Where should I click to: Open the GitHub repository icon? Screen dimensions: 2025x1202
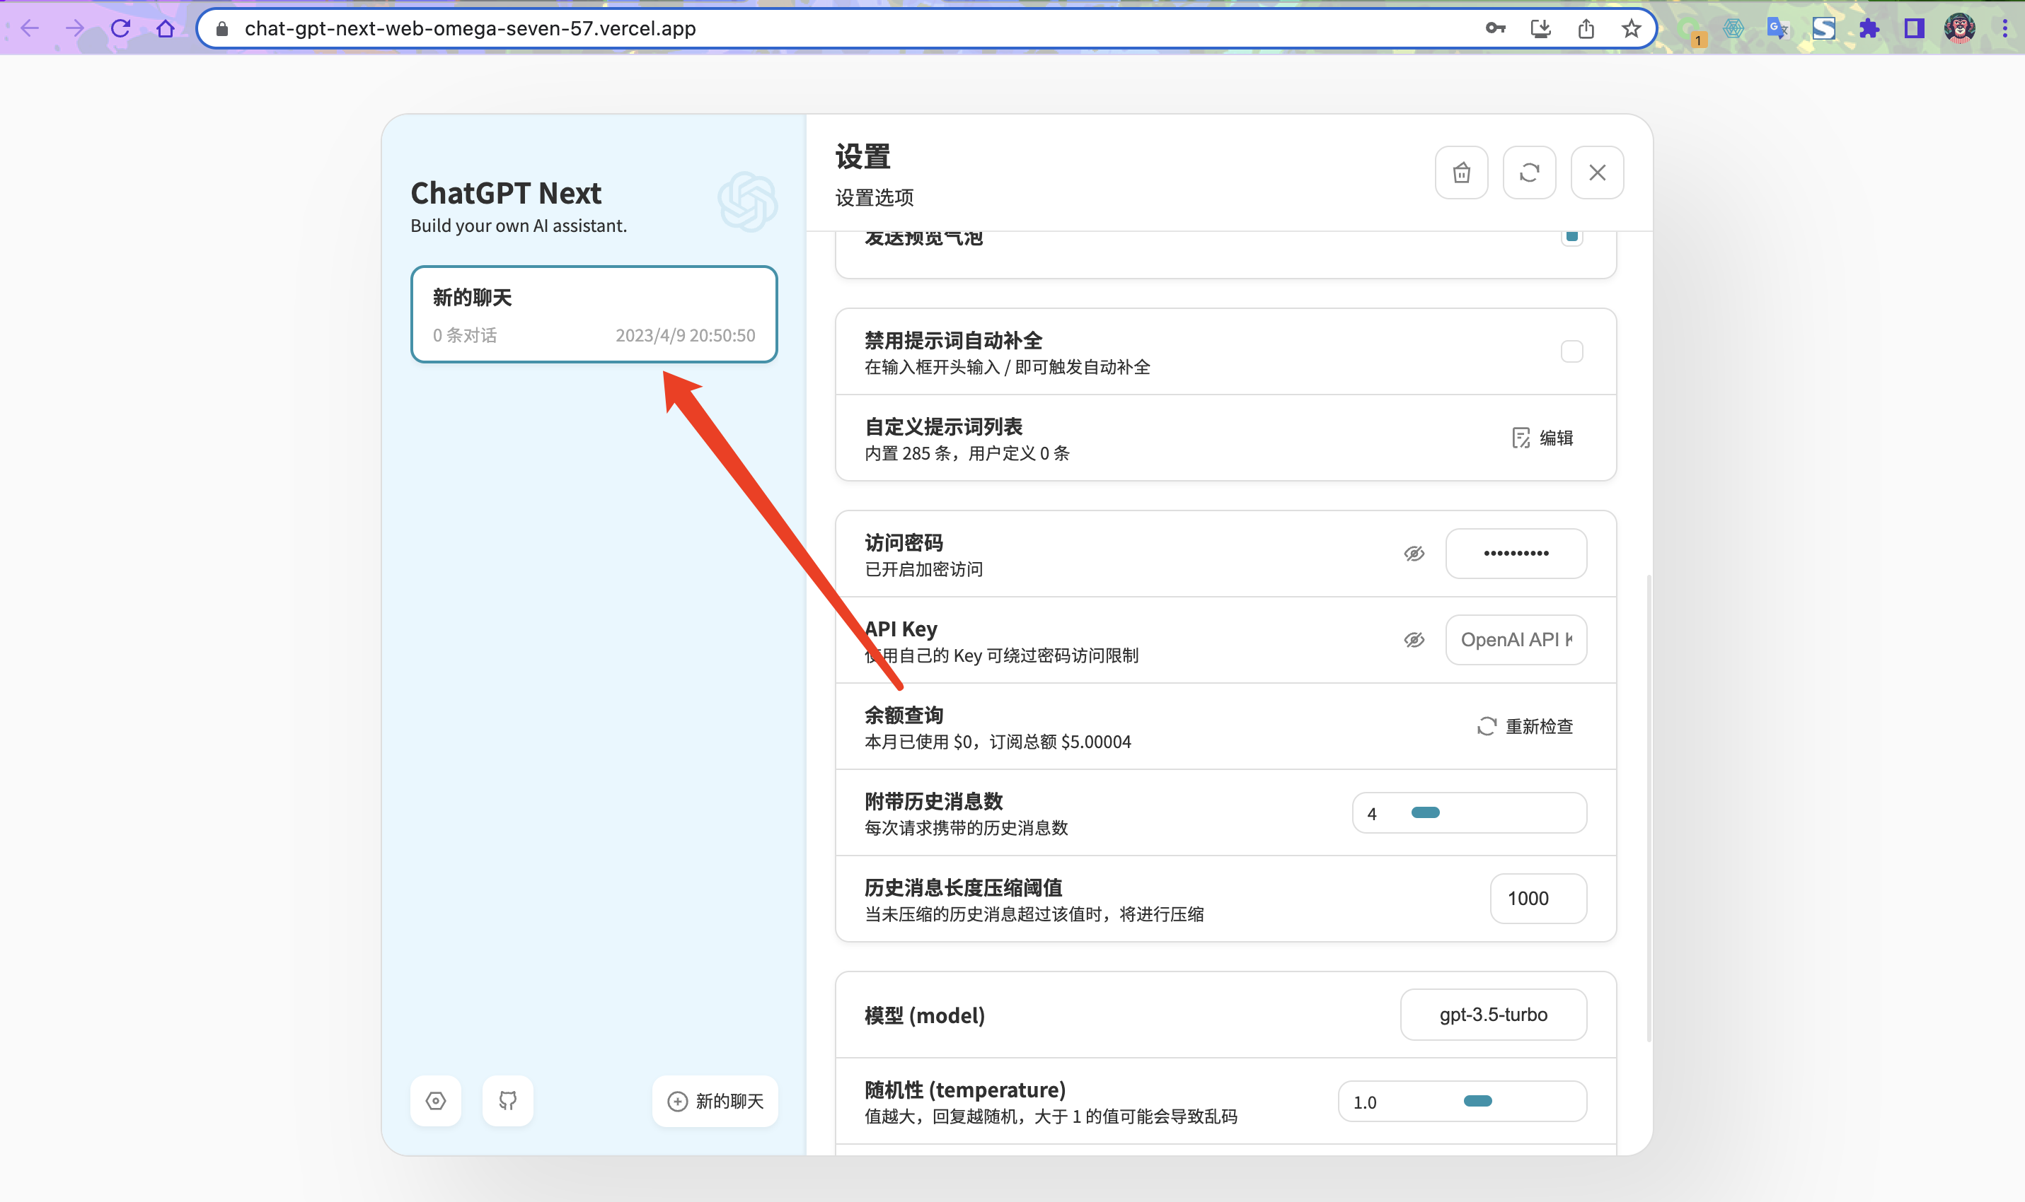tap(507, 1101)
